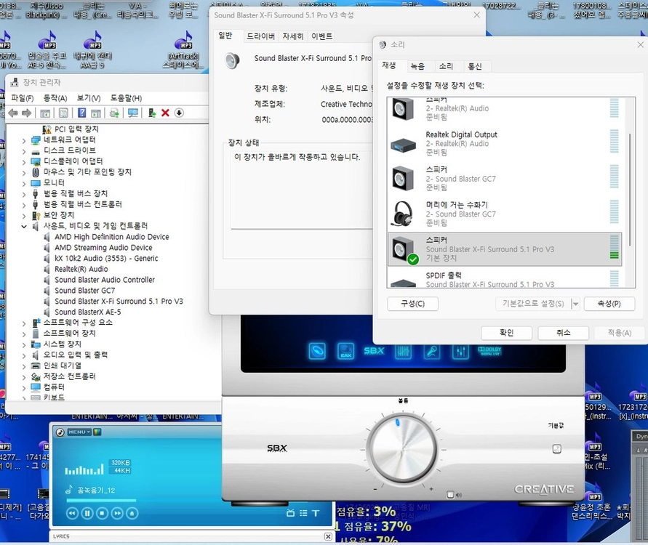Open the 도움말(H) menu in Device Manager
648x545 pixels.
126,98
